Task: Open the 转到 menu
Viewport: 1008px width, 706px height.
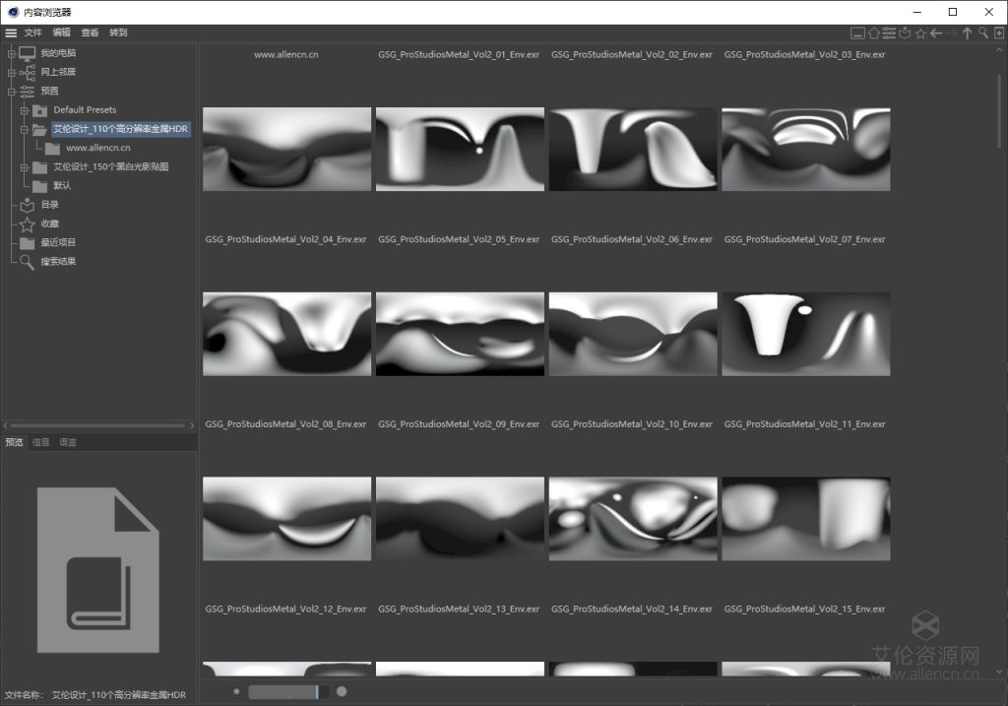Action: tap(118, 32)
